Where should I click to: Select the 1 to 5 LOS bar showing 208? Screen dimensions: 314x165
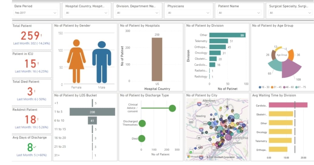pos(92,112)
